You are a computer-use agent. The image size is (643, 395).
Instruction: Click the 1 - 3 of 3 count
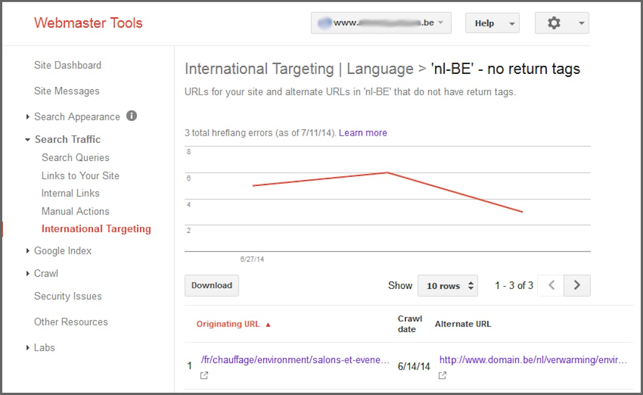(514, 286)
